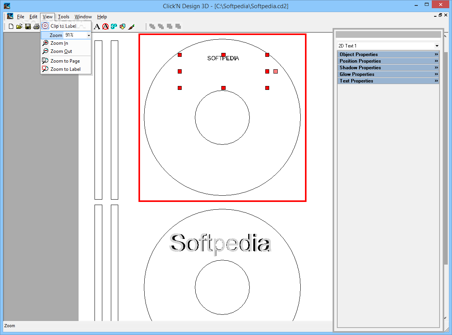The image size is (452, 335).
Task: Create a new document with the blank page icon
Action: 11,26
